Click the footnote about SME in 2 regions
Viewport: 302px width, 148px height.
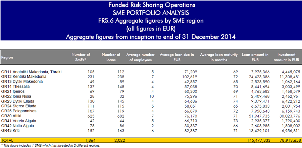(51, 146)
